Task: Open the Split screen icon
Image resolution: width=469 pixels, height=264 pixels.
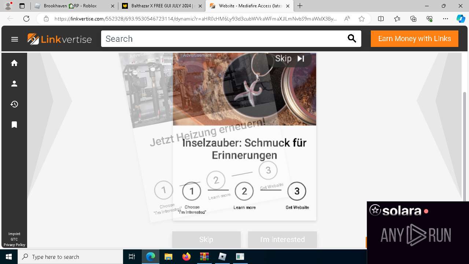Action: click(381, 19)
